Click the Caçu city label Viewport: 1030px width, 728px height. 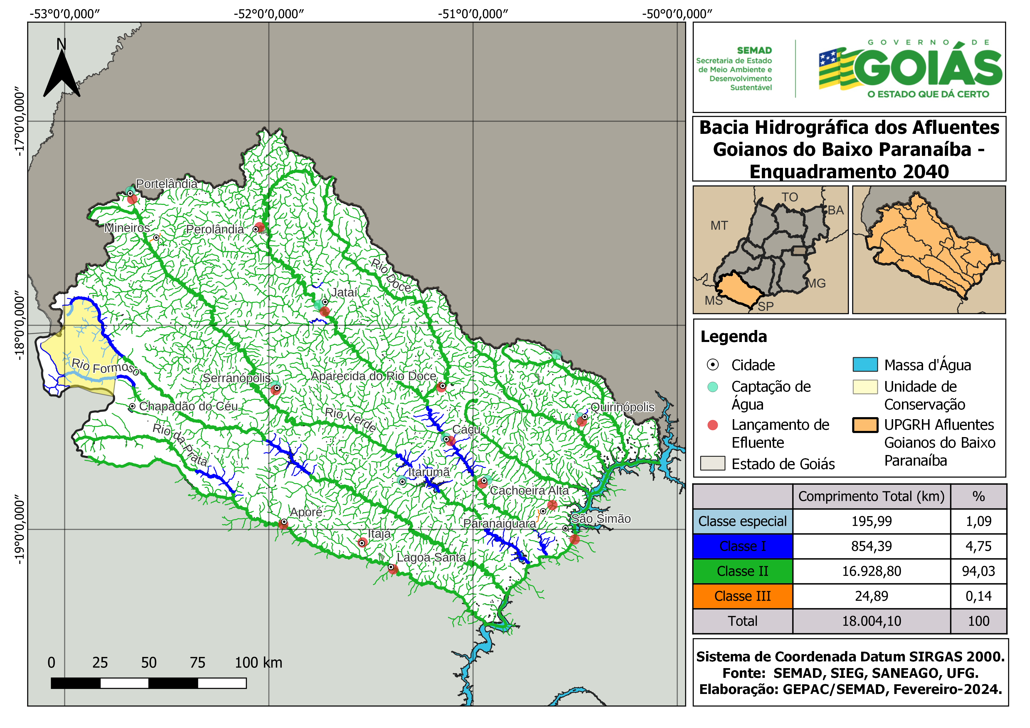point(466,429)
